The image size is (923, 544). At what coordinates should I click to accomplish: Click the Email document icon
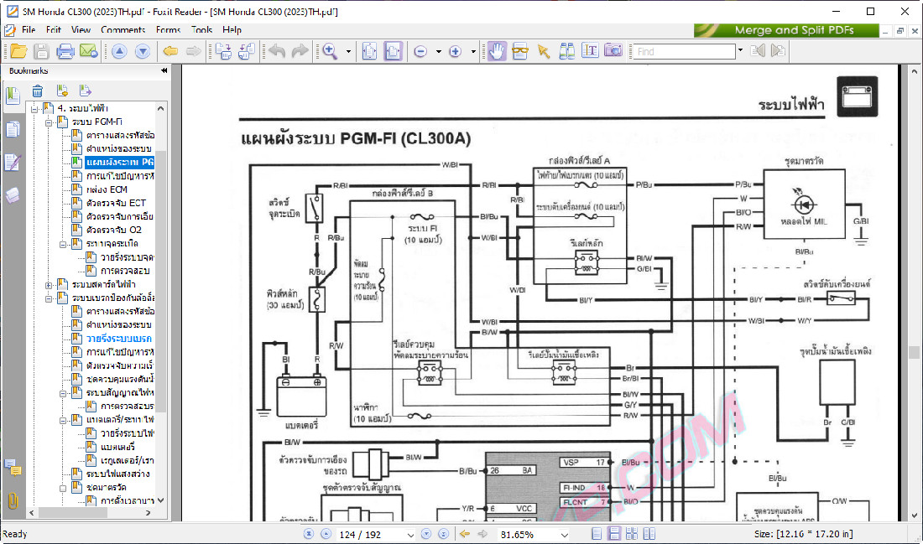(x=88, y=51)
